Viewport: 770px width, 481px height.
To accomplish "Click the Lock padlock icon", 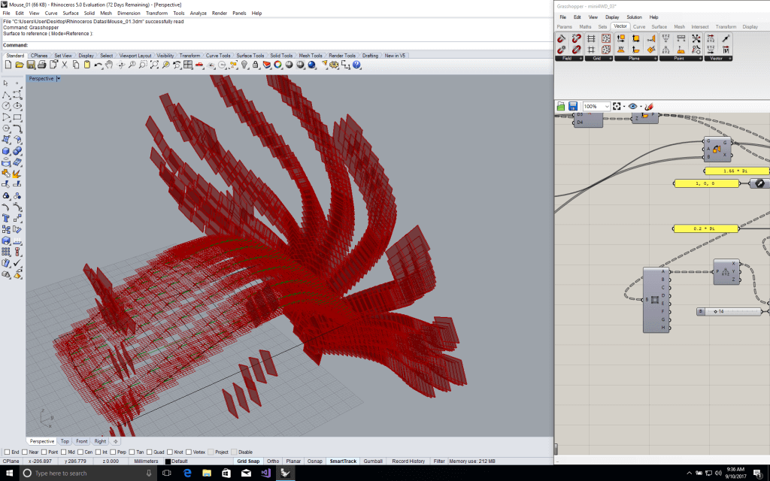I will coord(256,65).
